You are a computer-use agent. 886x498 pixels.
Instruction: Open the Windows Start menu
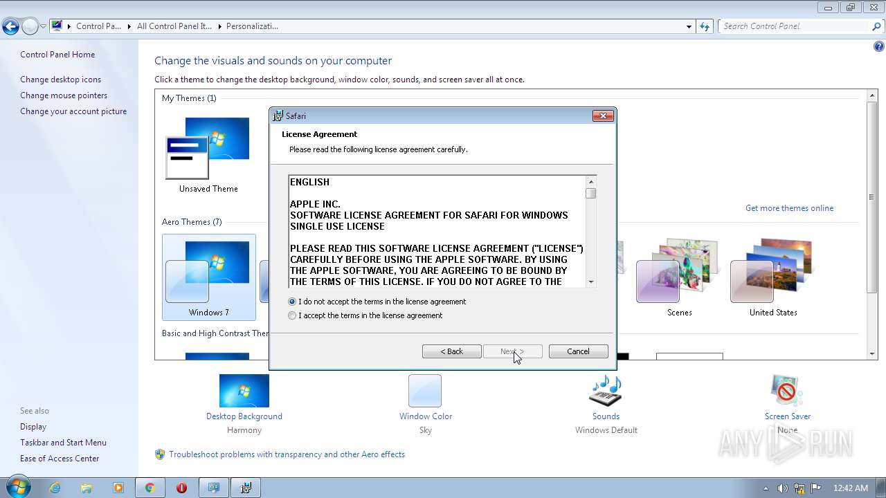click(17, 487)
